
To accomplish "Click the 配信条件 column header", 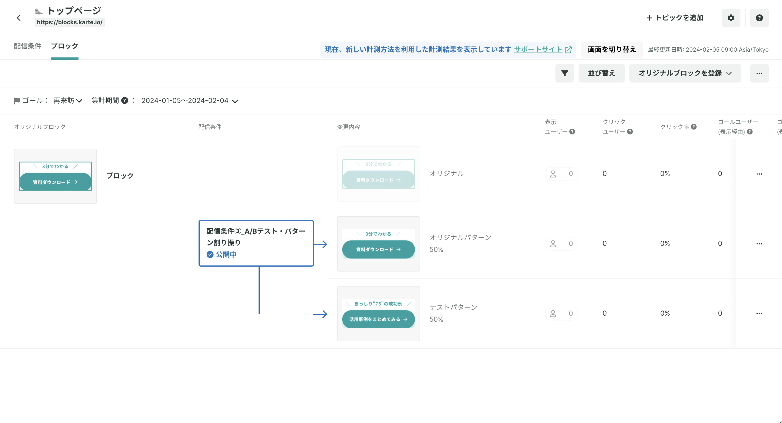I will tap(210, 127).
